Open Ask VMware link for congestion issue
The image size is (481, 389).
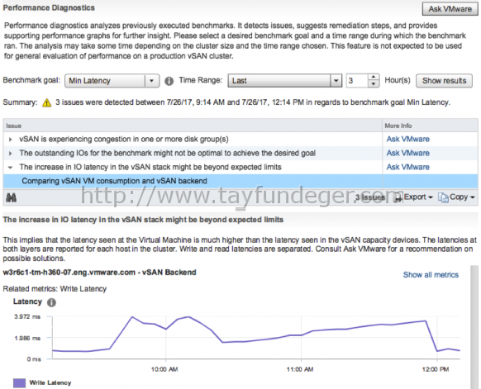tap(407, 140)
